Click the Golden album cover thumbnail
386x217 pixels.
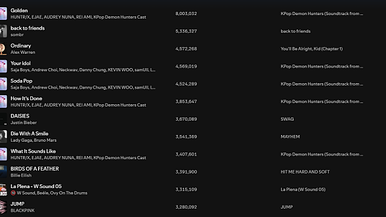pos(4,13)
